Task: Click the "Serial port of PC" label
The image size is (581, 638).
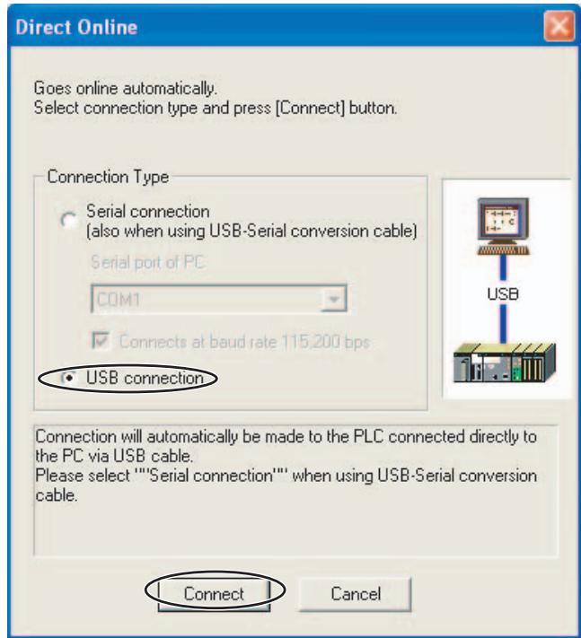Action: 147,262
